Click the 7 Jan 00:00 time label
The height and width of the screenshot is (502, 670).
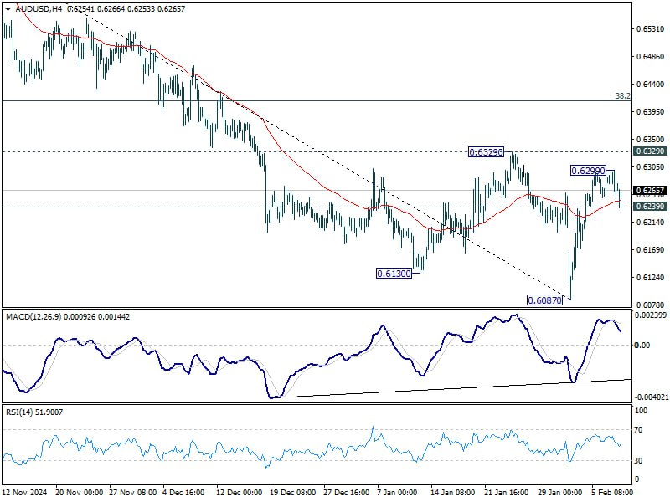click(397, 493)
